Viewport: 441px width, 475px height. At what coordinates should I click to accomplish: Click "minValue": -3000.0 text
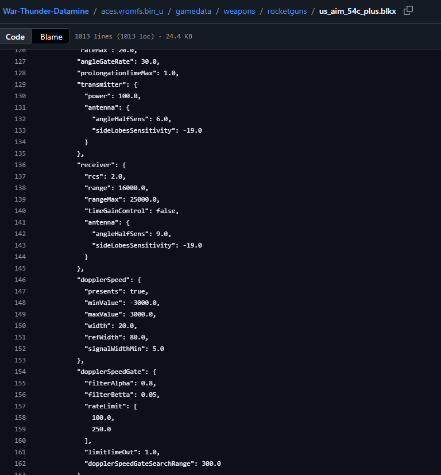pos(122,303)
